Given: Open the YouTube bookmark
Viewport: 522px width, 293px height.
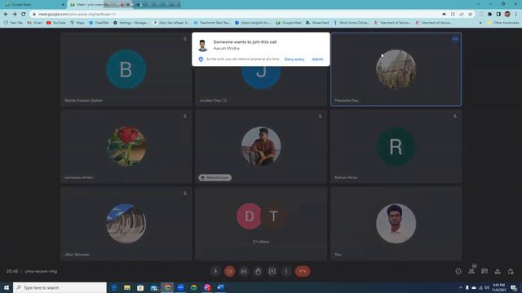Looking at the screenshot, I should (56, 23).
